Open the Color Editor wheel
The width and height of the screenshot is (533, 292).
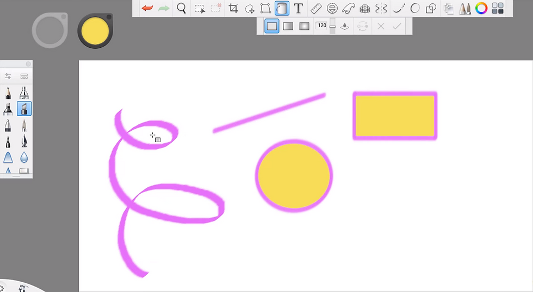pyautogui.click(x=481, y=8)
